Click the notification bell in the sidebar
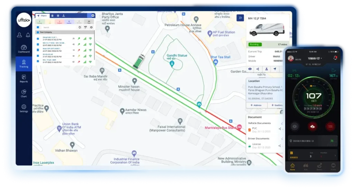Image resolution: width=354 pixels, height=190 pixels. (19, 35)
